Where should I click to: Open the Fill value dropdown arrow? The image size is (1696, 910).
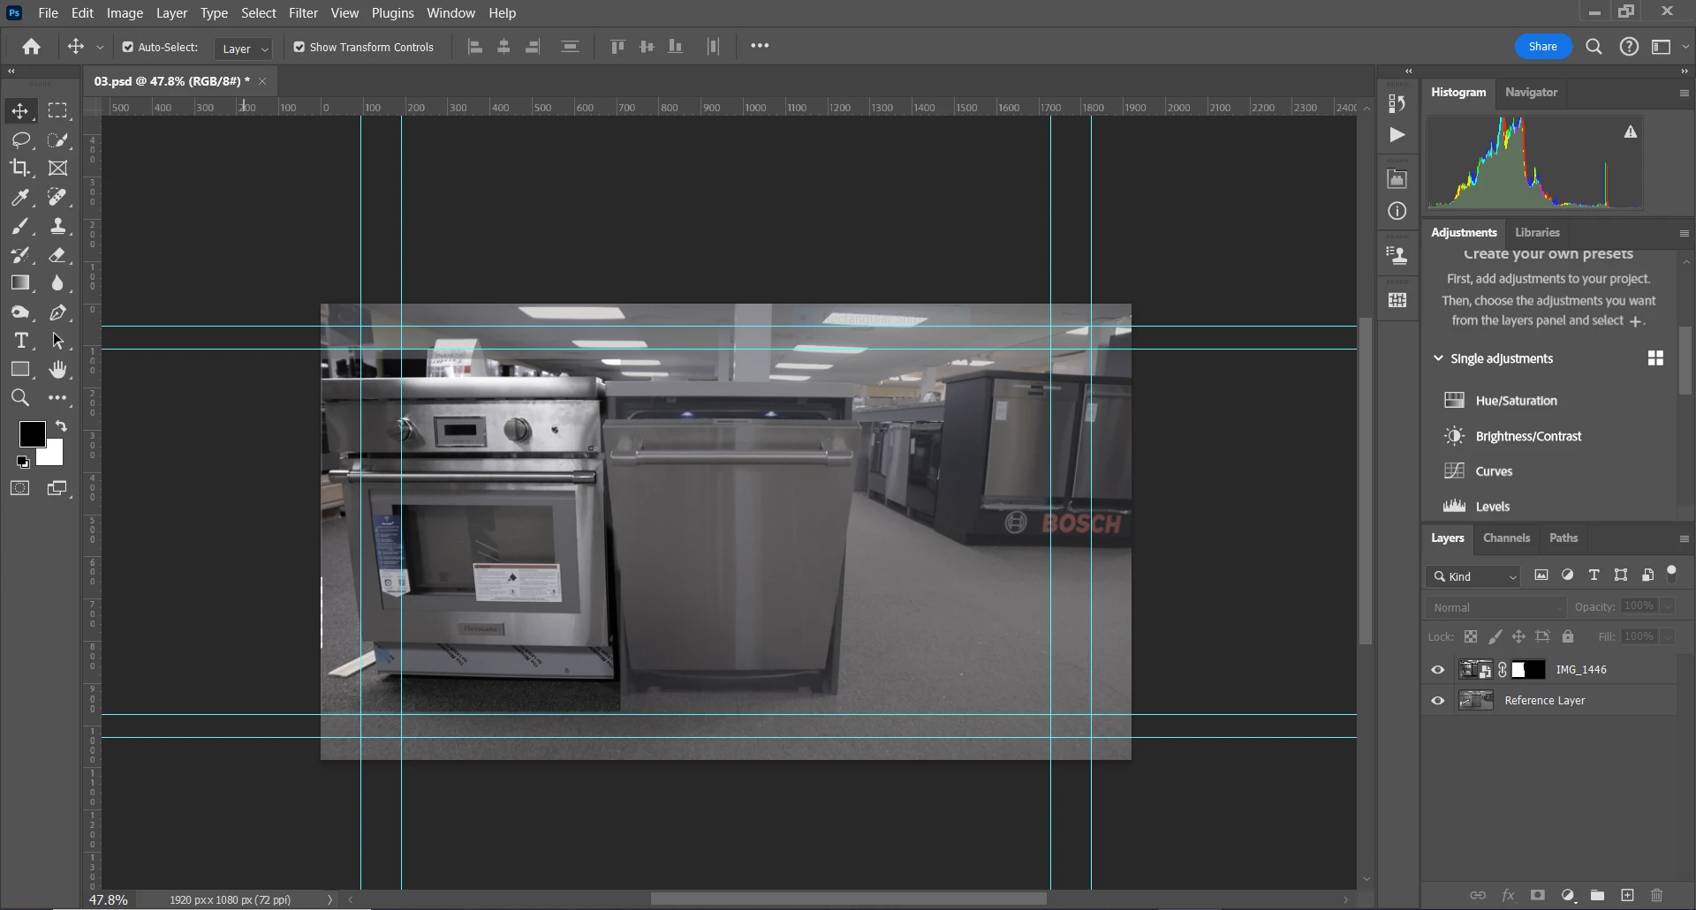[1668, 636]
